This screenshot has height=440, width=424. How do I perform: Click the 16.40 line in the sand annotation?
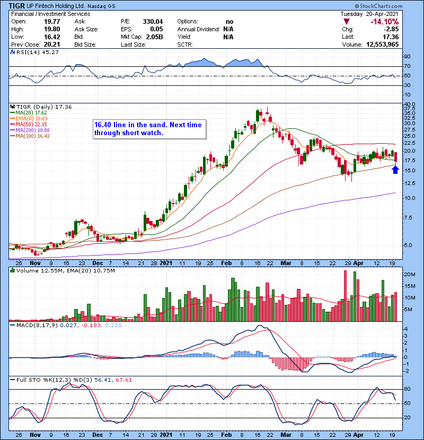(149, 129)
